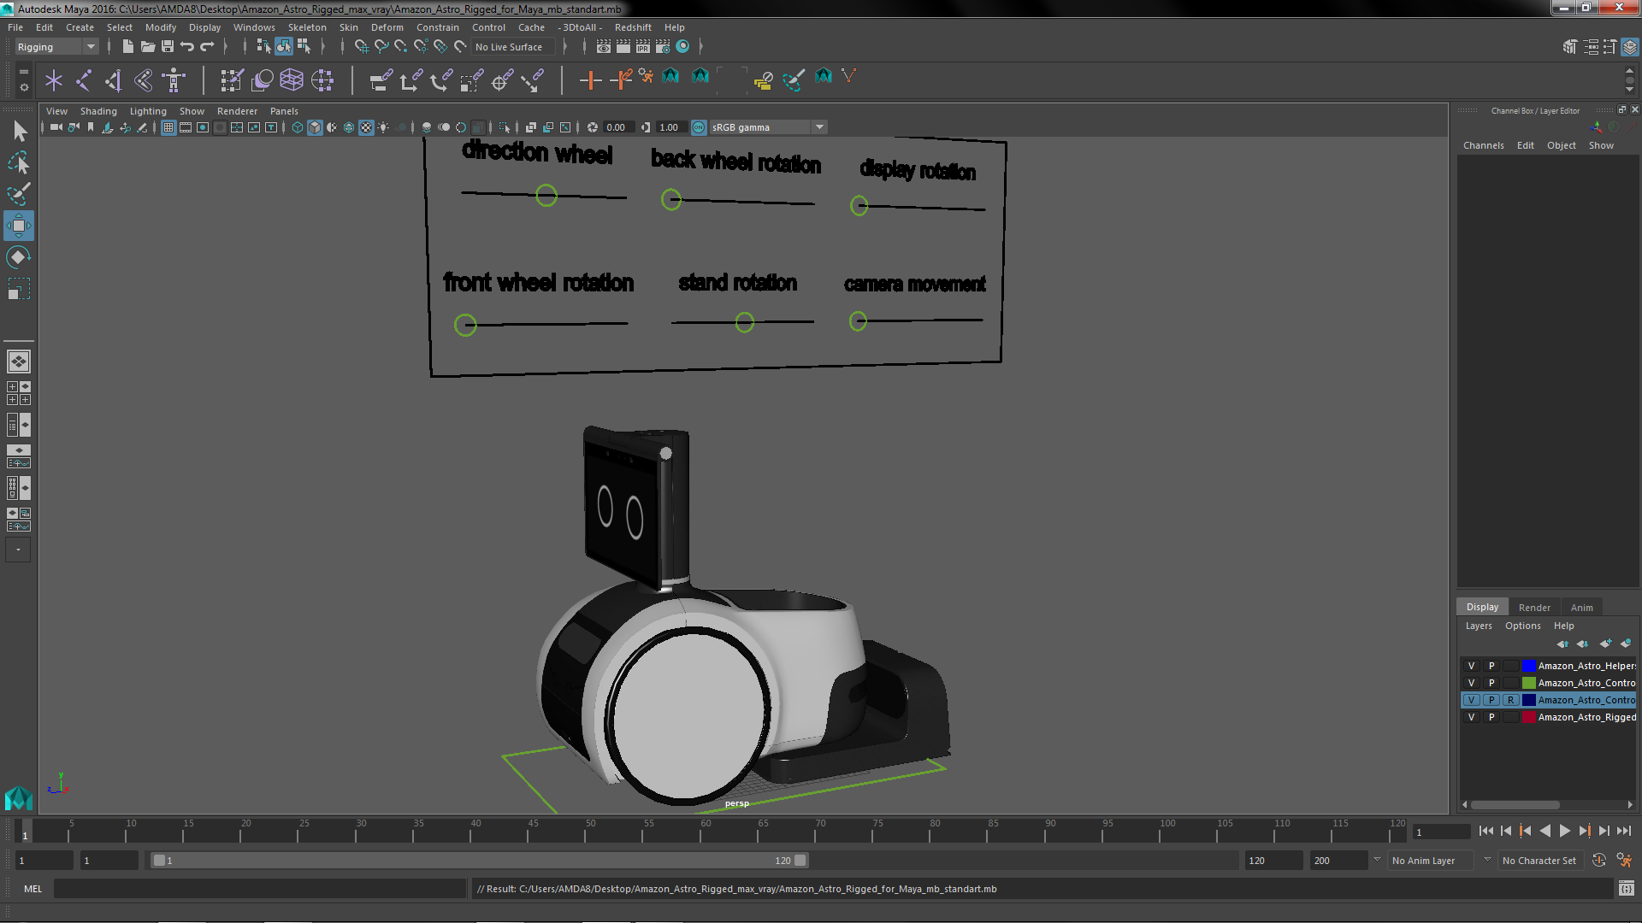Click the MEL script language label button
This screenshot has width=1642, height=923.
pyautogui.click(x=32, y=889)
